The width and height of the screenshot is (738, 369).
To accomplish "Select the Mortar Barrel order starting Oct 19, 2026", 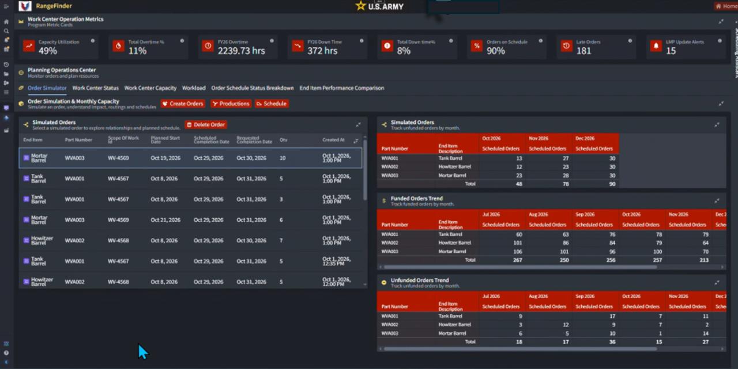I will click(x=191, y=158).
